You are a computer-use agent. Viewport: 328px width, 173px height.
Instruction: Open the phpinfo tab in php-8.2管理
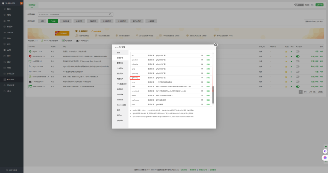[120, 121]
